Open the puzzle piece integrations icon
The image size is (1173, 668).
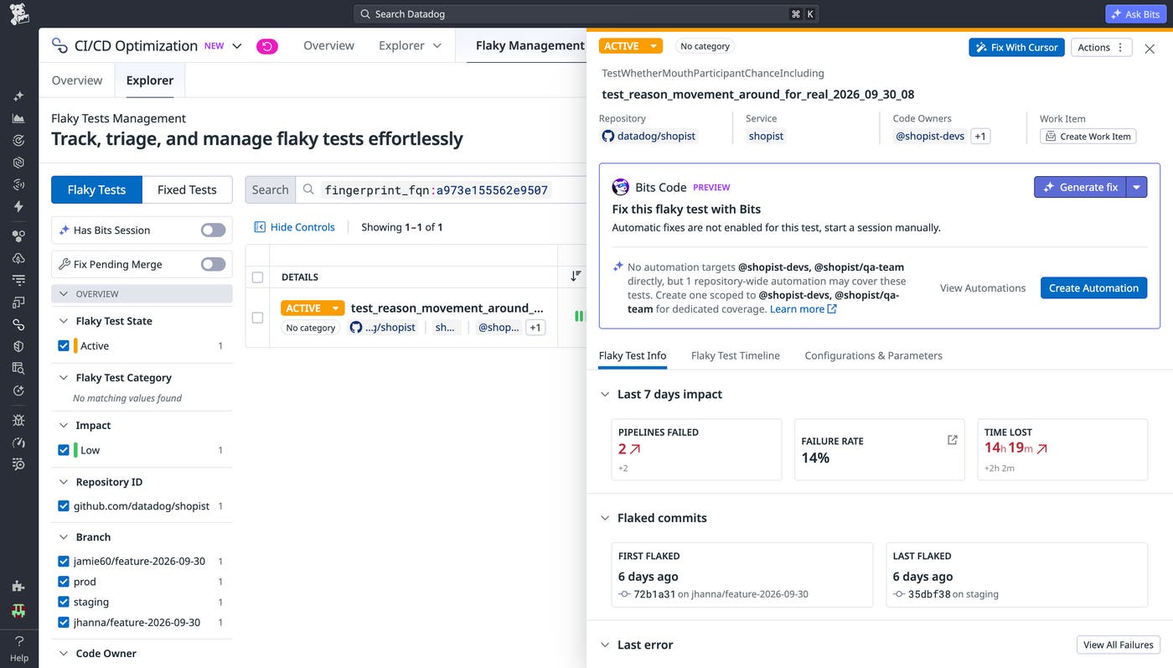(x=18, y=586)
